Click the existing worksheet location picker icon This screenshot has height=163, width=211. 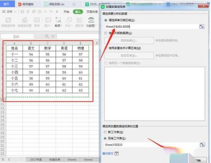[202, 144]
